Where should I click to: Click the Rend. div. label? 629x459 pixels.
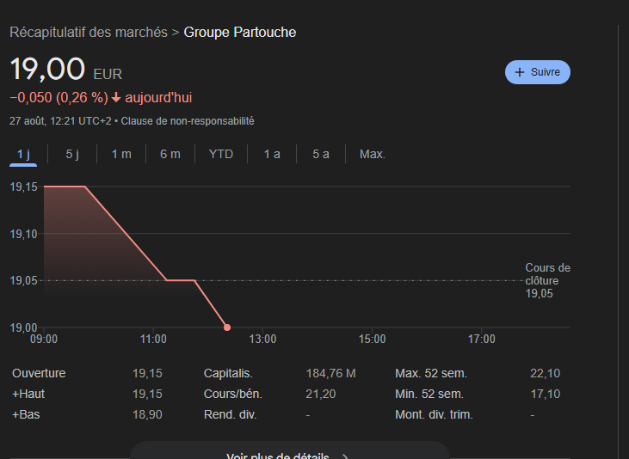click(x=231, y=414)
